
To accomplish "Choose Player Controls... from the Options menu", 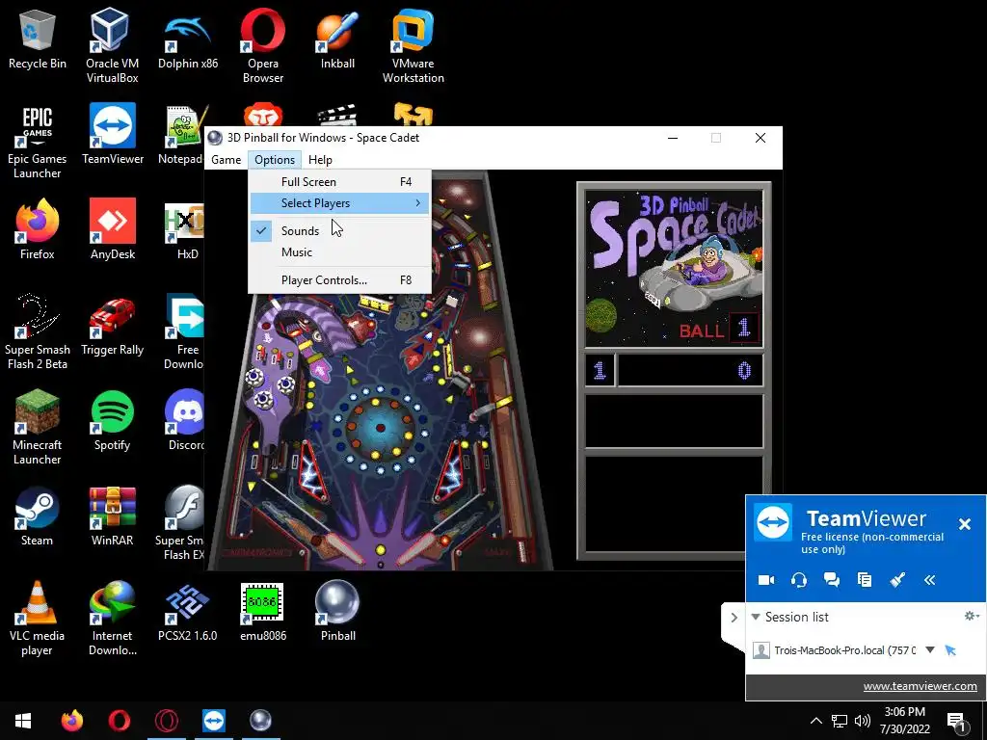I will pyautogui.click(x=340, y=280).
